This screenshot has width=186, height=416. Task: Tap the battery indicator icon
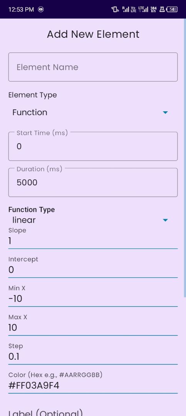pyautogui.click(x=172, y=10)
